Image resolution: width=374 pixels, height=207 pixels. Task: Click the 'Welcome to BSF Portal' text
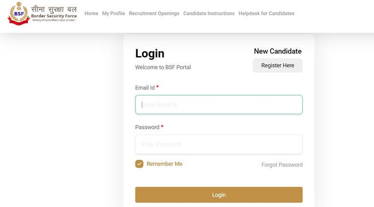(163, 67)
